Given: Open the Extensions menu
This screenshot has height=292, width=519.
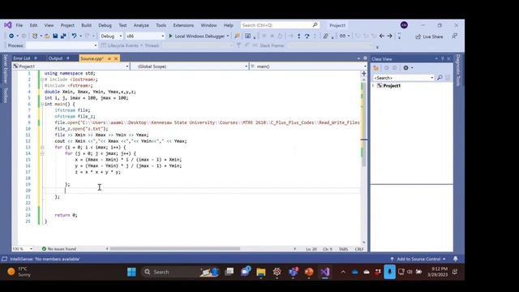Looking at the screenshot, I should tap(183, 25).
